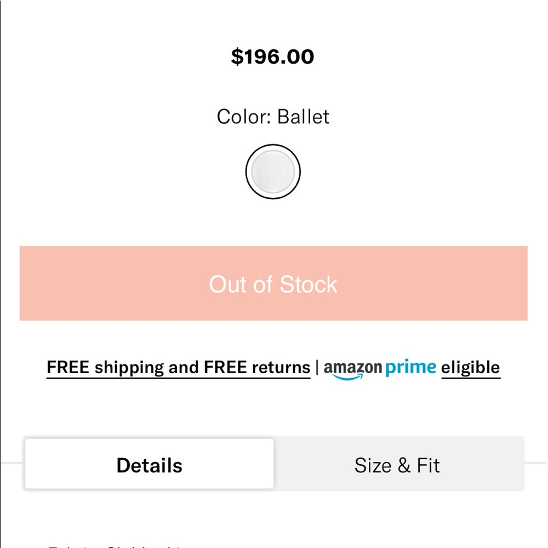
Task: Click the amazon word in the logo
Action: [352, 368]
